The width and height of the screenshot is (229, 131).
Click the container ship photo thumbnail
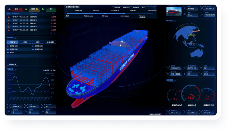coord(174,11)
